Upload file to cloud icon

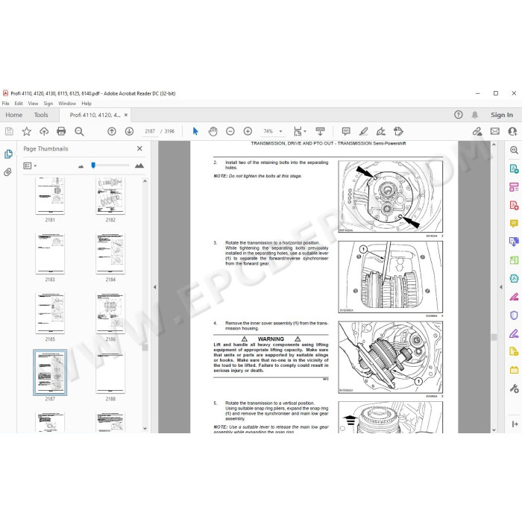44,131
